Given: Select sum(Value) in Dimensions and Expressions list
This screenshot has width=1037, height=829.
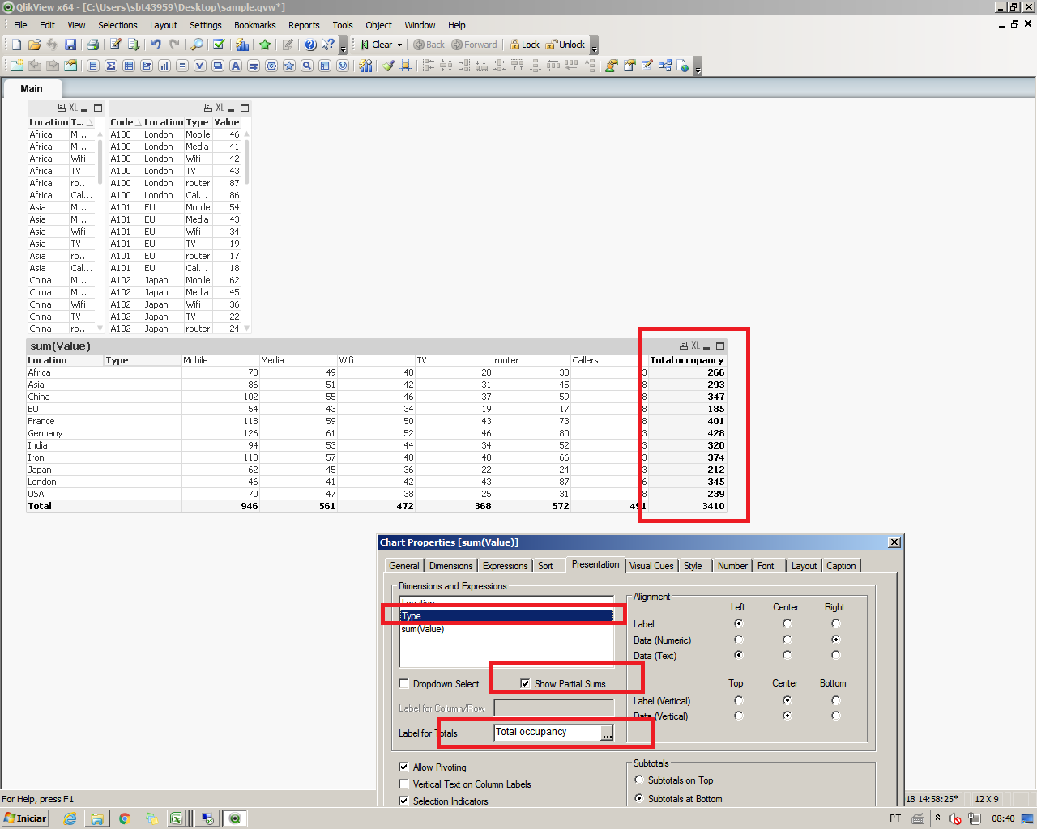Looking at the screenshot, I should (x=506, y=629).
